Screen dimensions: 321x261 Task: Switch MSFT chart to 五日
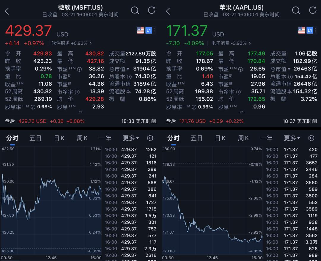point(35,138)
